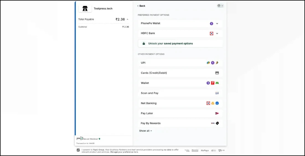
Task: Click the HDFC Bank logo icon
Action: coord(211,33)
